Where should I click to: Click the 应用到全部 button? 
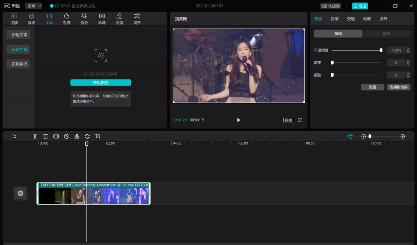(x=399, y=87)
